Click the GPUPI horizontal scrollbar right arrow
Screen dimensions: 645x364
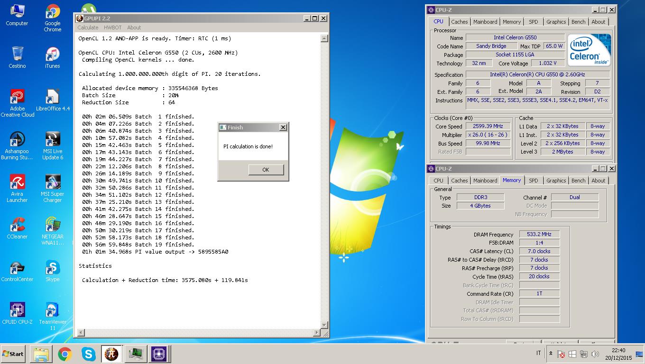click(x=317, y=333)
